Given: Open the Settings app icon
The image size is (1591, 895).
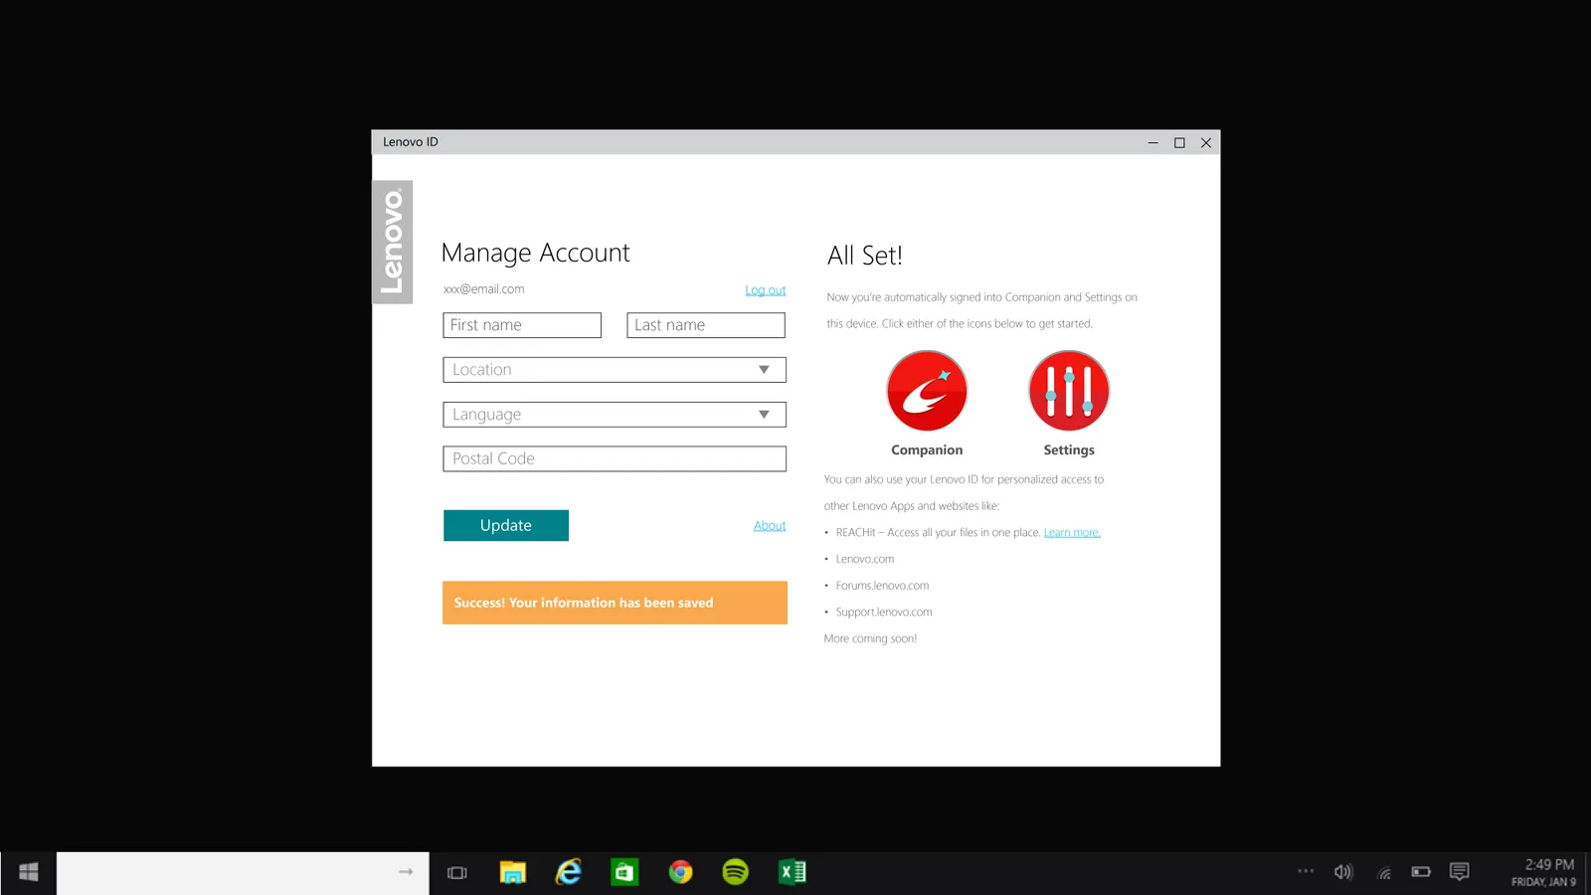Looking at the screenshot, I should 1069,391.
